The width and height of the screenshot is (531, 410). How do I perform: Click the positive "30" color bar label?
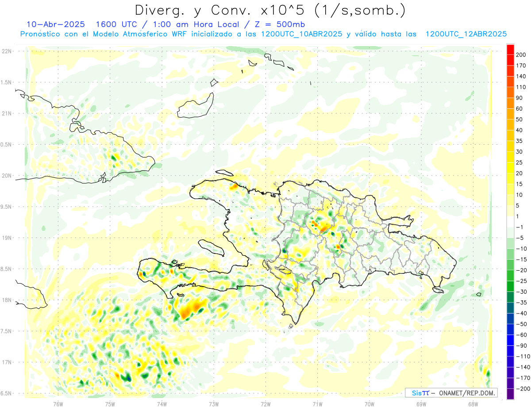click(x=519, y=152)
